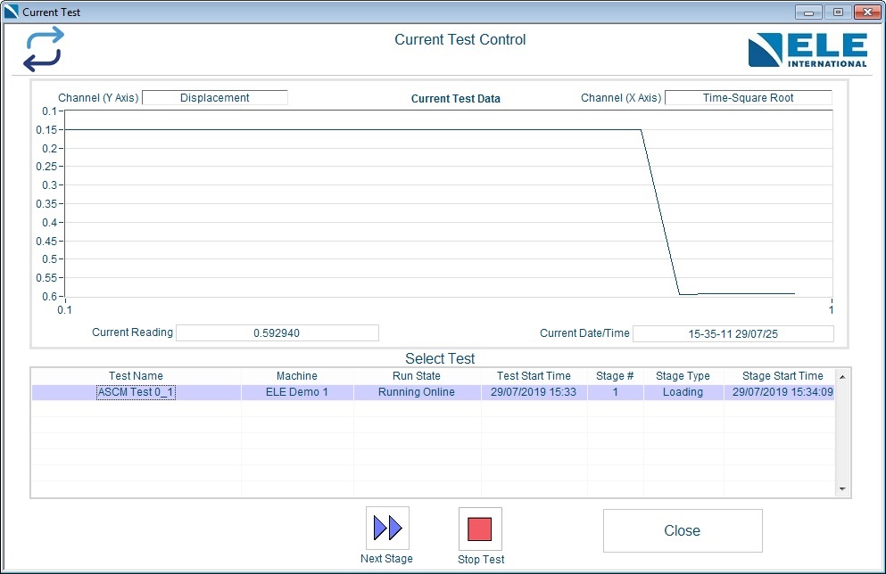Open the Channel (Y Axis) Displacement field

[215, 98]
